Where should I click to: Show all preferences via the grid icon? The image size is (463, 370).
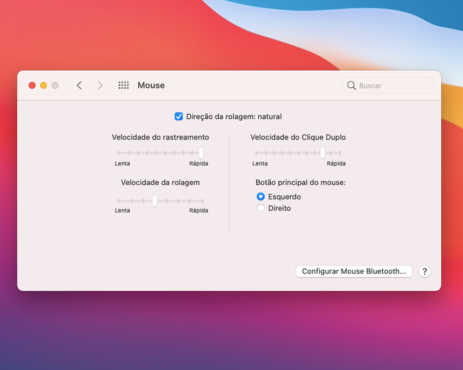123,85
